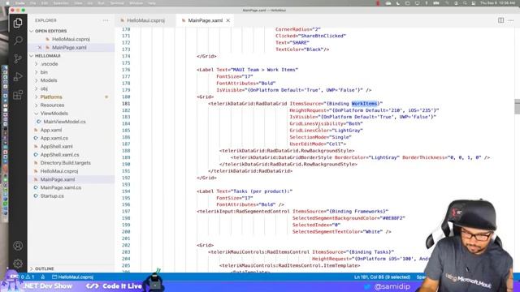Expand the .vscode folder
520x292 pixels.
(x=49, y=64)
